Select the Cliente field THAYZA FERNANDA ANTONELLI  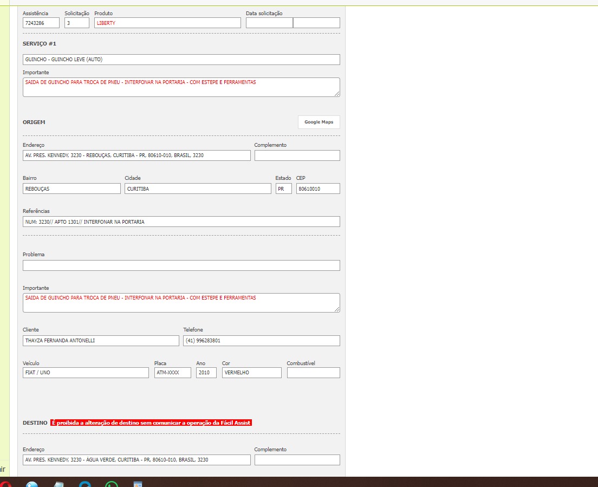coord(101,341)
